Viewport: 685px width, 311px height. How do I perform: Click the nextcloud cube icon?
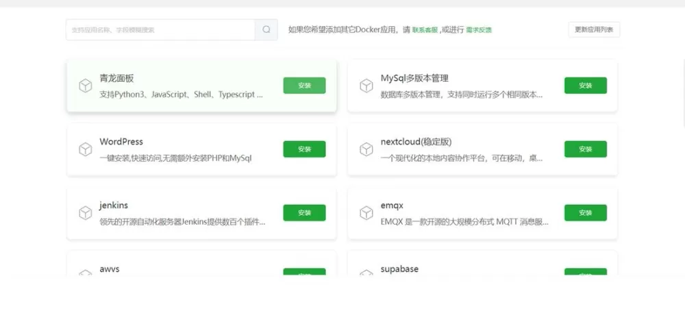coord(366,149)
